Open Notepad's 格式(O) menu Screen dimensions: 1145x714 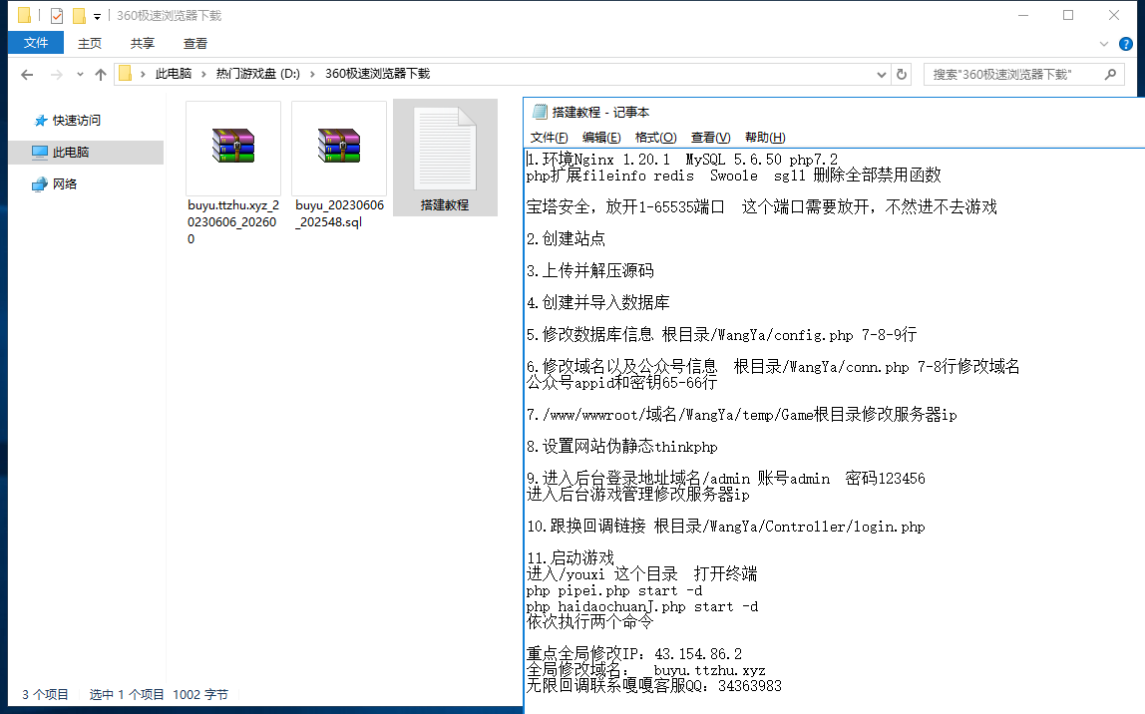coord(655,138)
